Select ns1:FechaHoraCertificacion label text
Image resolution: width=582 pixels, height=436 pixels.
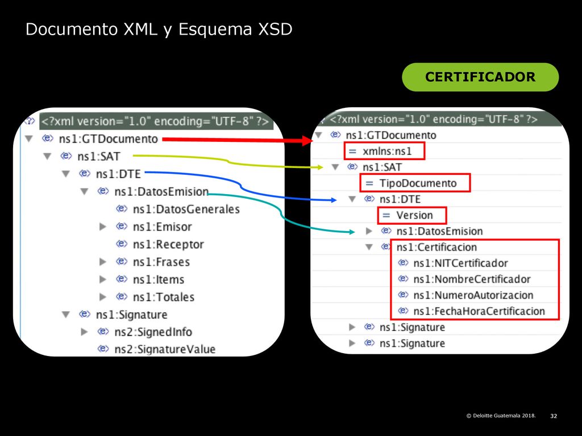point(479,311)
